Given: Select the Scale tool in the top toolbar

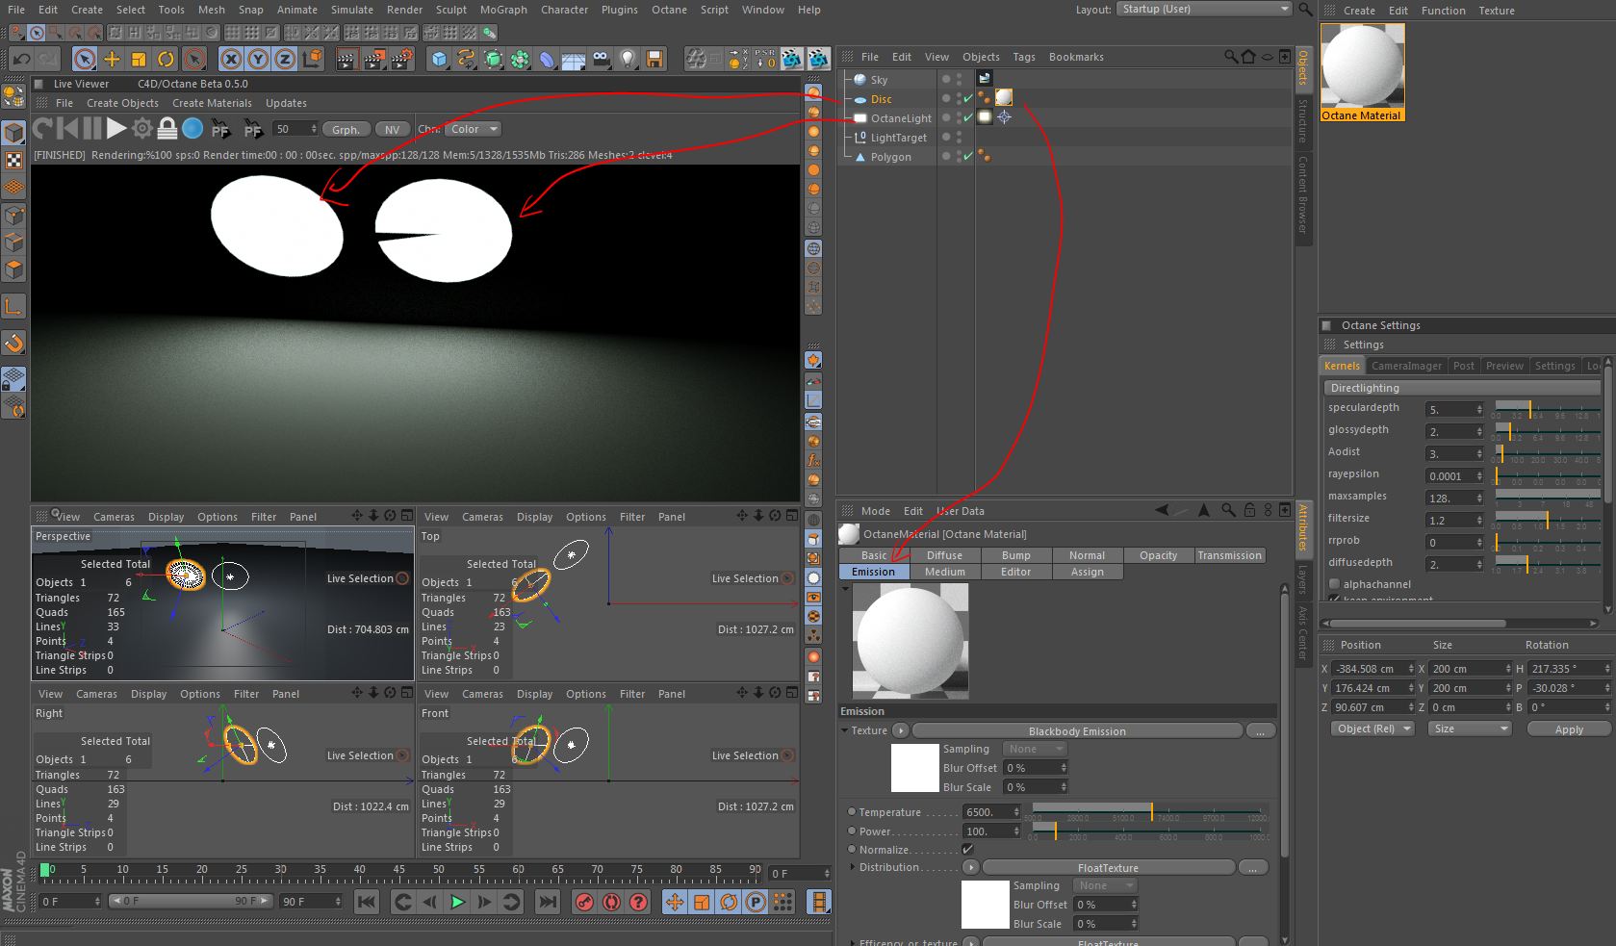Looking at the screenshot, I should [x=139, y=60].
